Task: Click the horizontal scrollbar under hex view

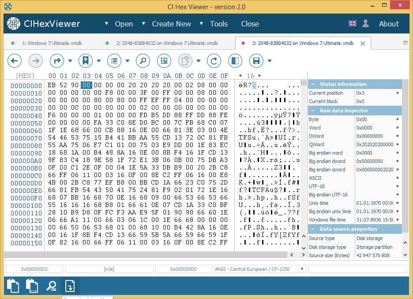Action: point(146,255)
